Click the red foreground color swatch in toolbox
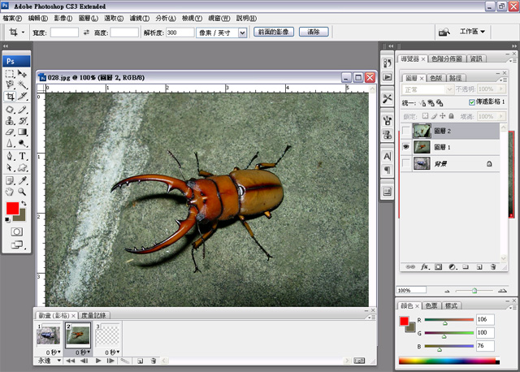520x372 pixels. coord(12,209)
